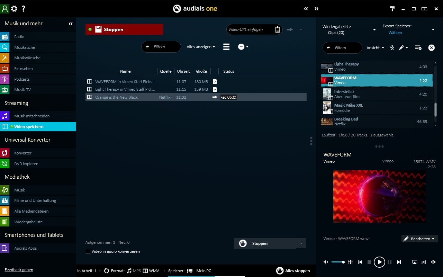This screenshot has width=443, height=277.
Task: Open DVD kopieren
Action: coord(38,164)
